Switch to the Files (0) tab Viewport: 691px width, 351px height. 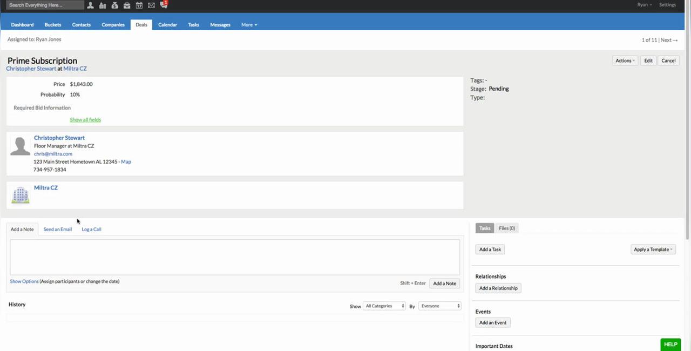pos(507,228)
